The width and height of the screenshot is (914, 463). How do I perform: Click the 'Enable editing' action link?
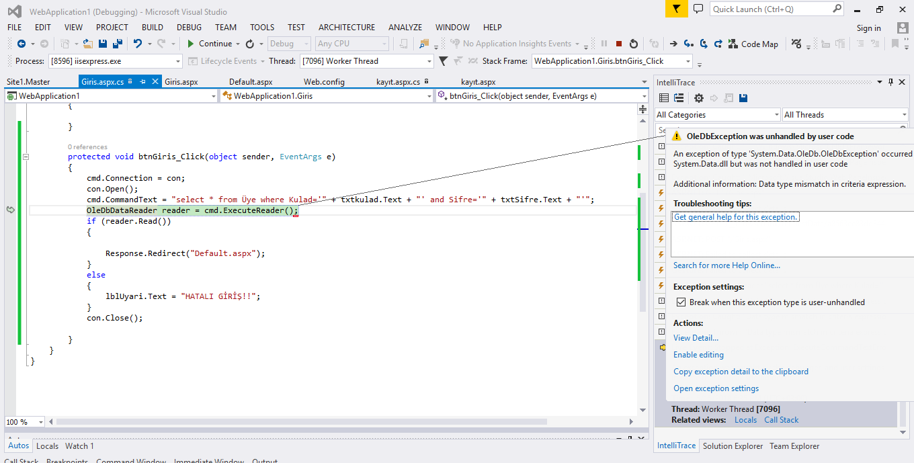click(x=698, y=355)
